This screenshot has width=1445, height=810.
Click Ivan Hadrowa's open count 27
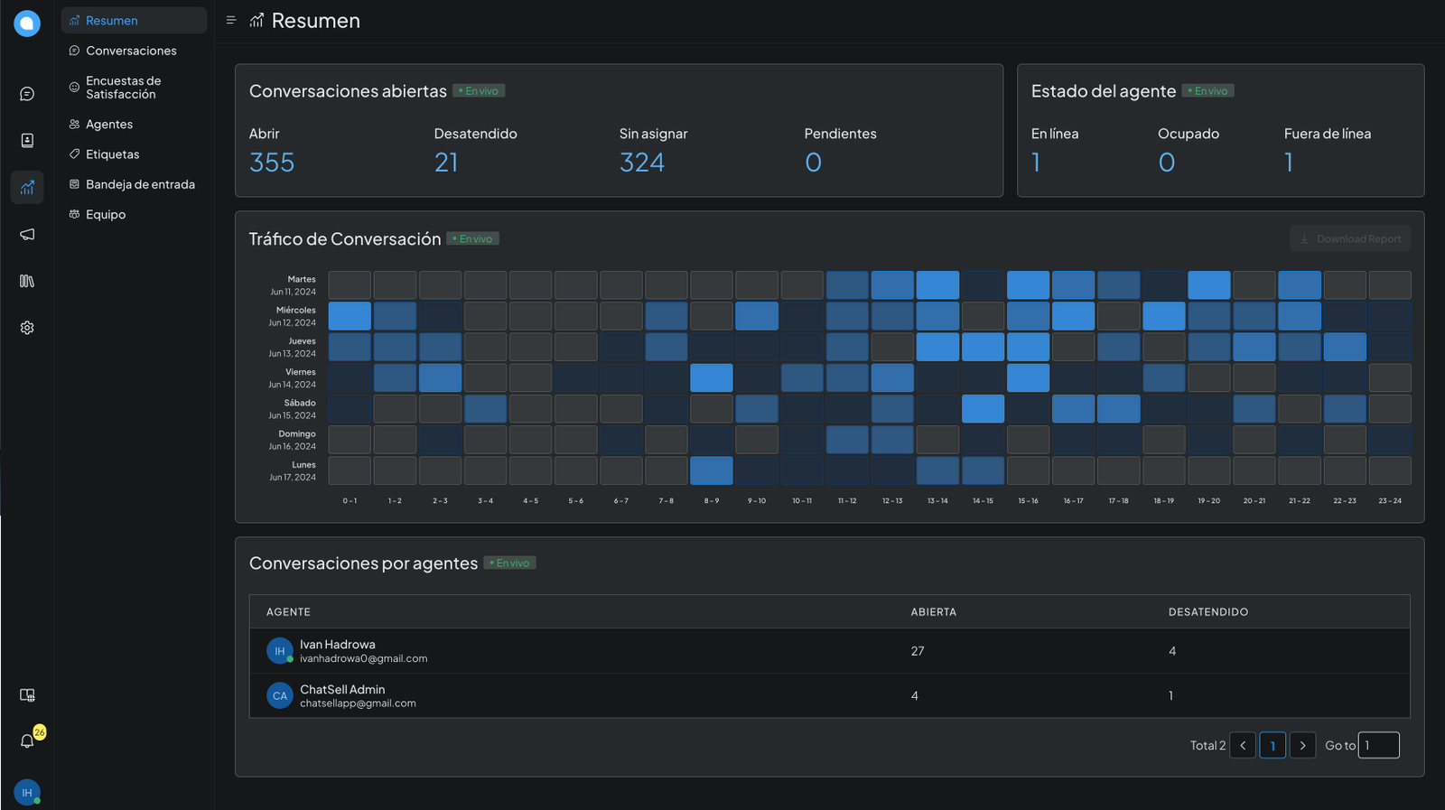pos(918,651)
